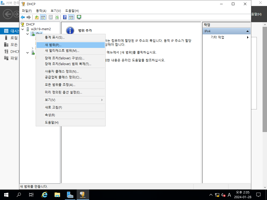This screenshot has height=200, width=267.
Task: Choose 새로 고침(F) in context menu
Action: pos(70,108)
